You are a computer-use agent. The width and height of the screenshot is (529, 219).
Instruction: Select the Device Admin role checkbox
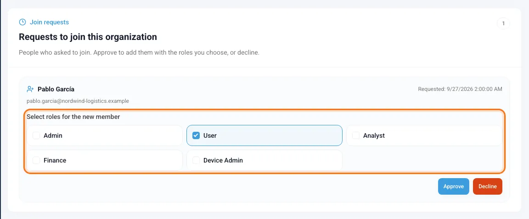click(196, 160)
